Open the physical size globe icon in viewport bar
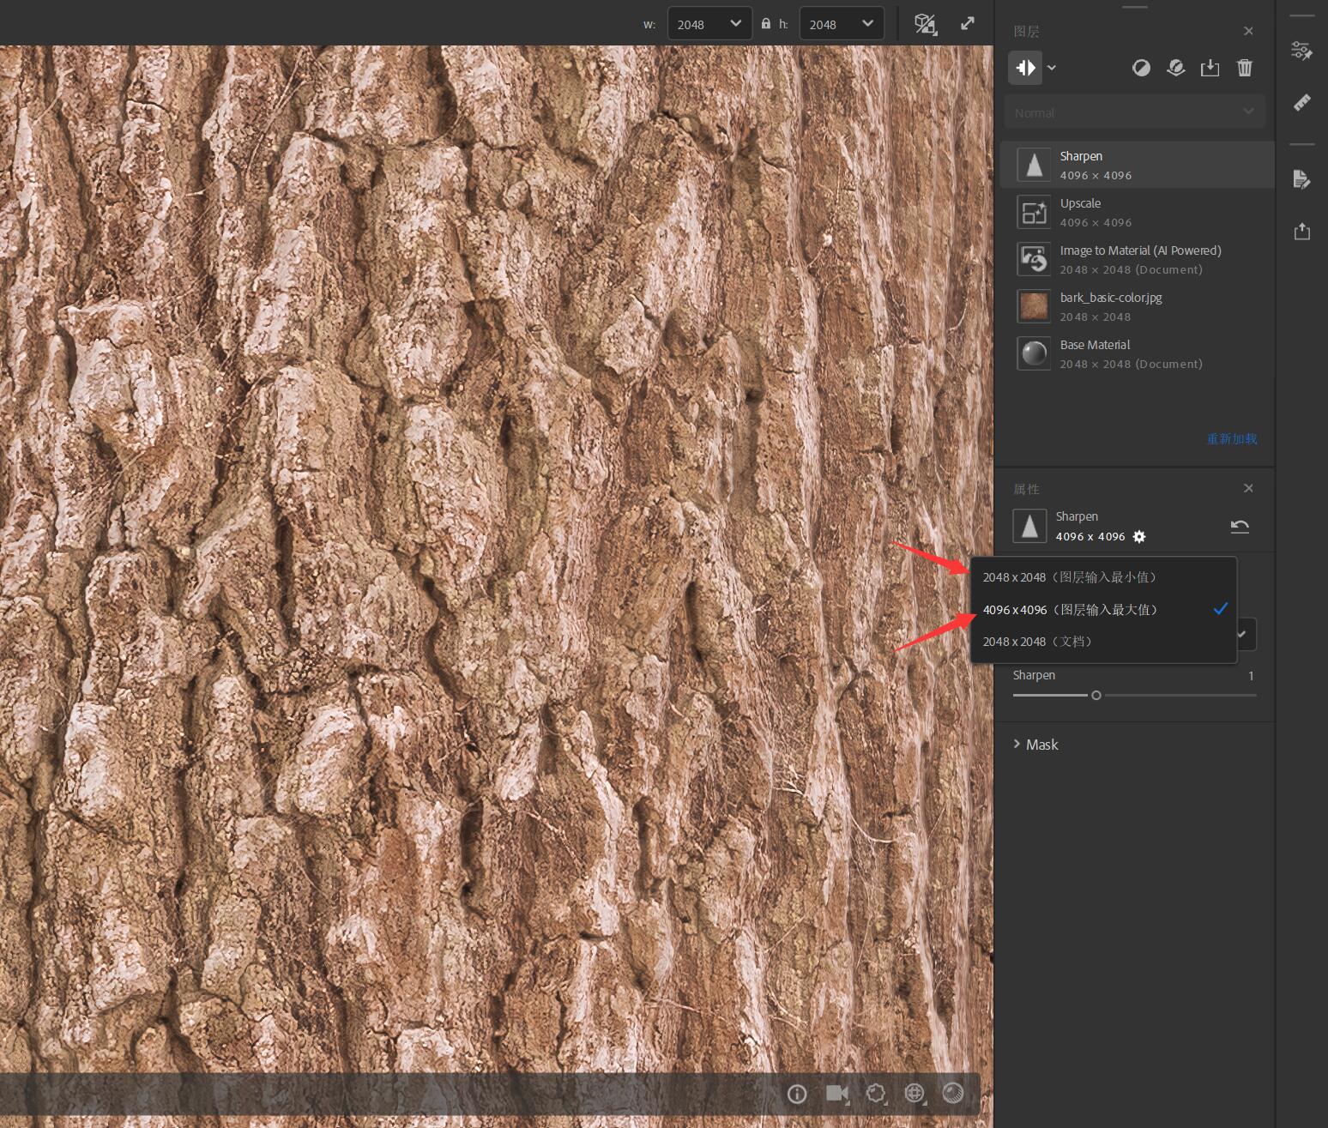Image resolution: width=1328 pixels, height=1128 pixels. [x=914, y=1093]
